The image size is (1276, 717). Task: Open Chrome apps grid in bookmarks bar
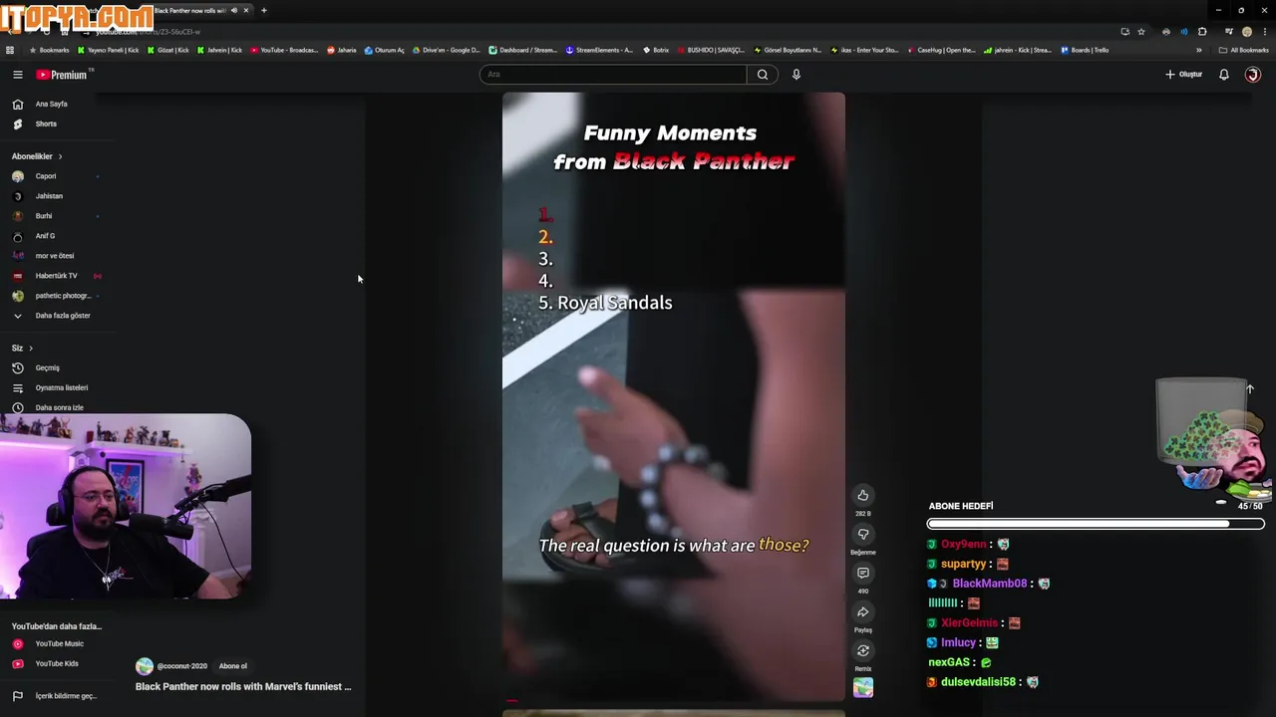pyautogui.click(x=10, y=50)
